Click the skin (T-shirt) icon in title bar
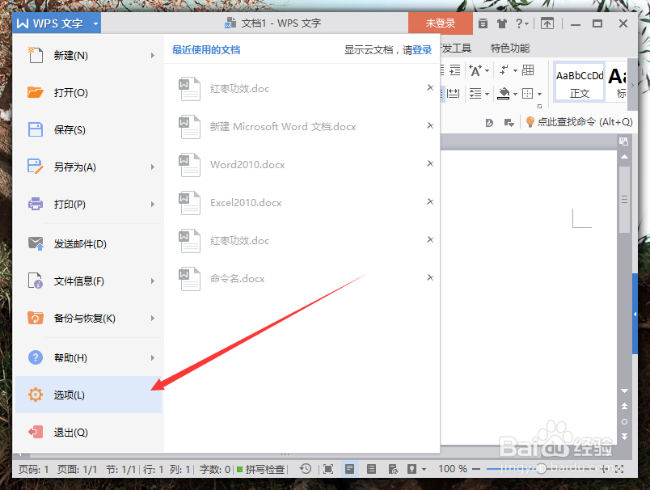This screenshot has height=490, width=650. point(502,23)
